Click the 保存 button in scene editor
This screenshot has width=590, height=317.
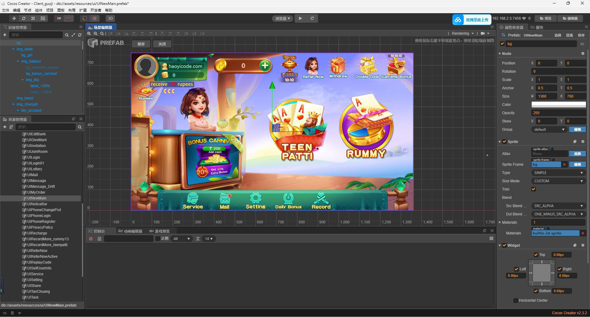[x=141, y=44]
